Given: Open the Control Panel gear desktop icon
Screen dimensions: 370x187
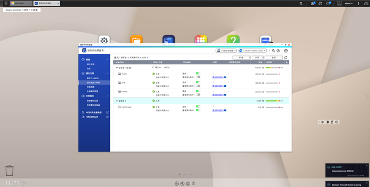Looking at the screenshot, I should pyautogui.click(x=104, y=40).
